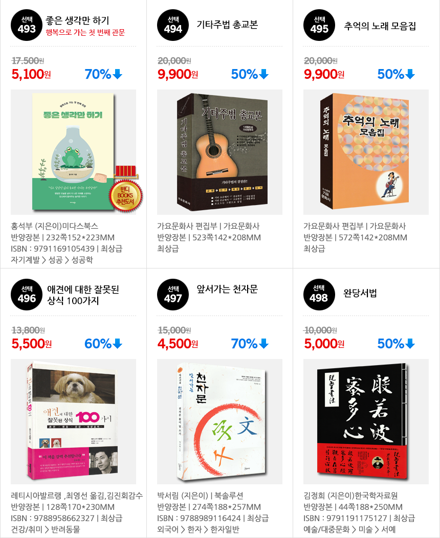Select the 선택 497 black circle badge
This screenshot has width=440, height=538.
[172, 295]
